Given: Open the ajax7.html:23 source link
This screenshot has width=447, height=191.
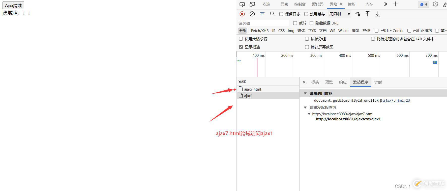Looking at the screenshot, I should point(396,100).
